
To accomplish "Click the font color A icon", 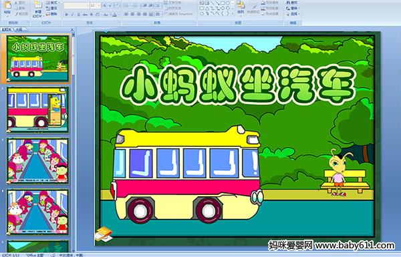I will [x=114, y=15].
